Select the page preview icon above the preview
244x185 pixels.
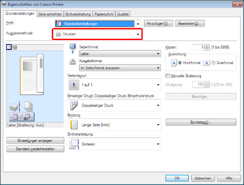coord(9,47)
